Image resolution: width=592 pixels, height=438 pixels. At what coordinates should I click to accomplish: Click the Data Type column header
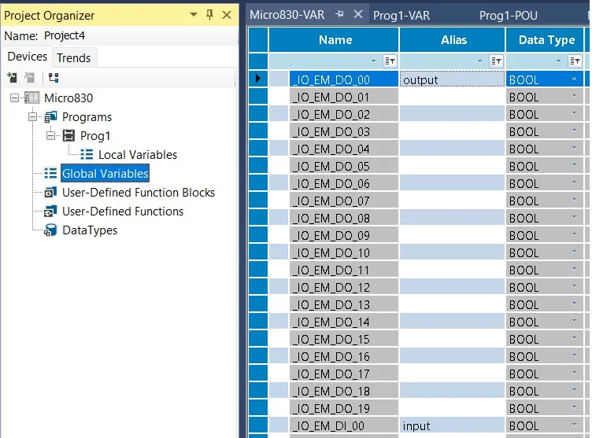click(545, 39)
